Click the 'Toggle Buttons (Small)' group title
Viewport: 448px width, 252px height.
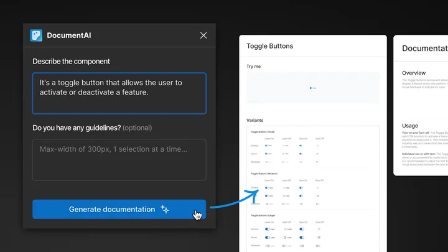point(263,132)
